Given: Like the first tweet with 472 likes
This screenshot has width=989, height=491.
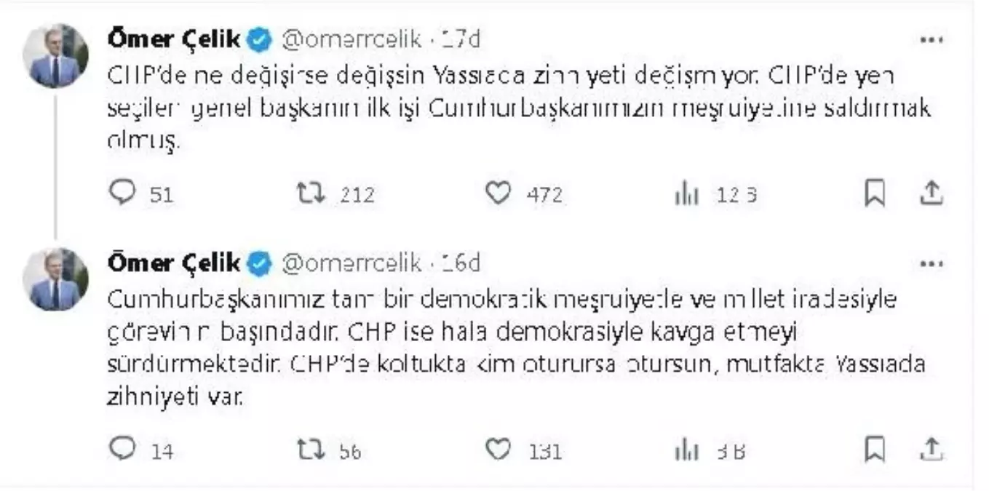Looking at the screenshot, I should pyautogui.click(x=499, y=193).
